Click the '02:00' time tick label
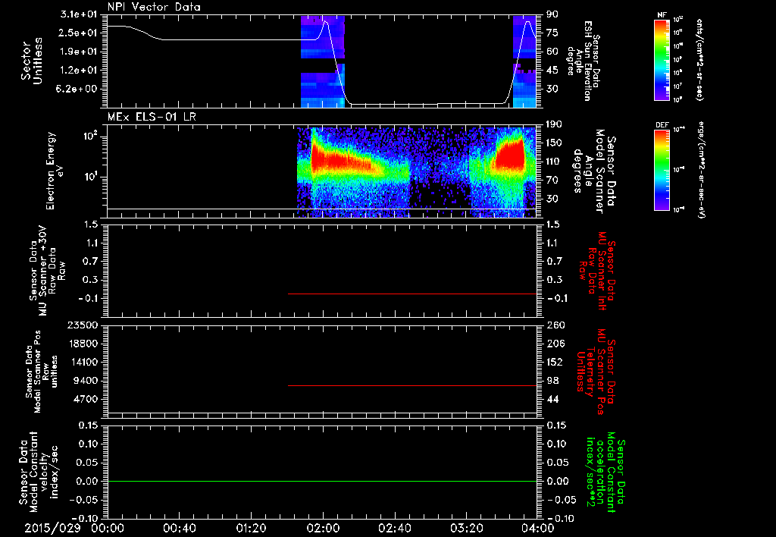The image size is (776, 537). (323, 528)
